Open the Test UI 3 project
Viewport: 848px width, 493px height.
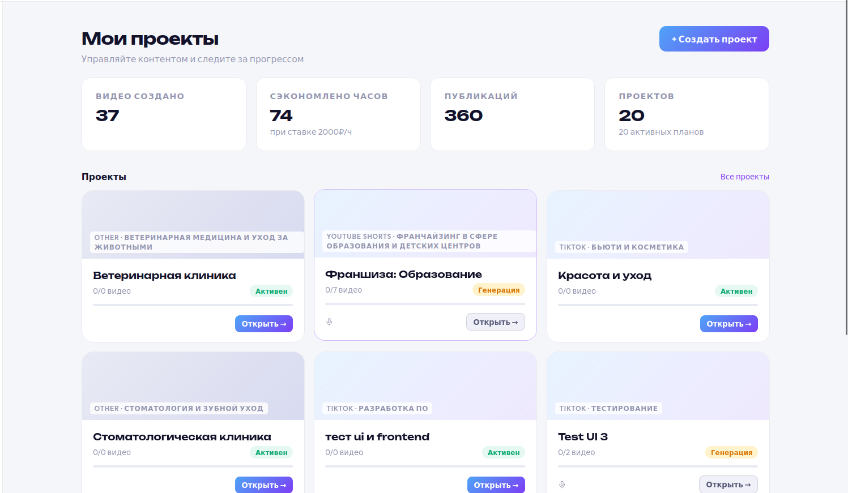(x=728, y=485)
